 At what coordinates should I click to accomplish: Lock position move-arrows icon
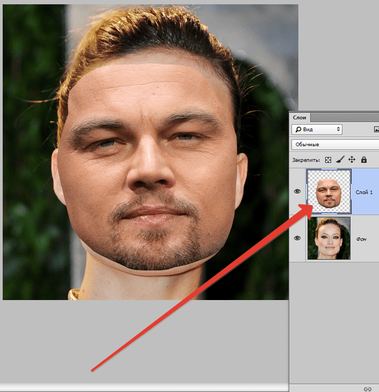(x=352, y=160)
